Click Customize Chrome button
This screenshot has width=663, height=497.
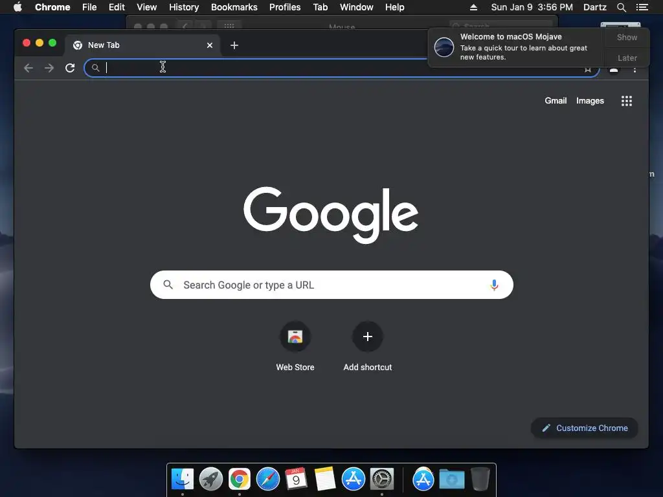pyautogui.click(x=585, y=428)
